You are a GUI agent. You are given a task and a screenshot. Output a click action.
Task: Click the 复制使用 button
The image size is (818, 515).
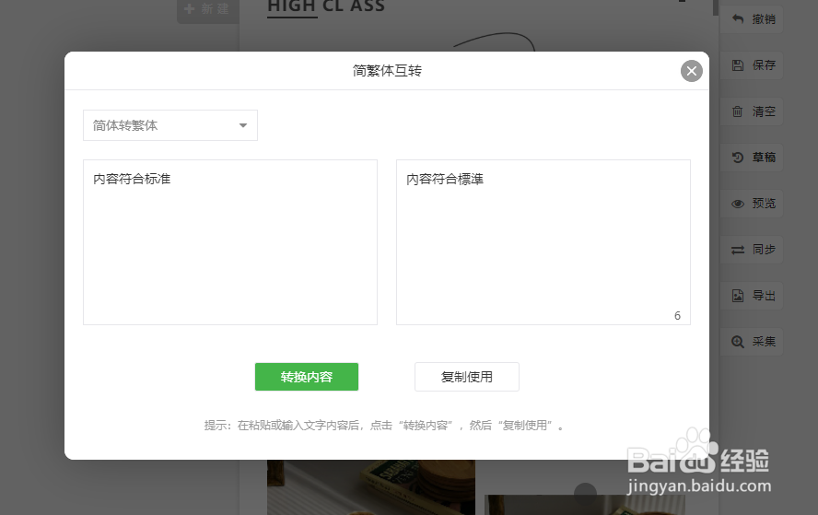[466, 377]
